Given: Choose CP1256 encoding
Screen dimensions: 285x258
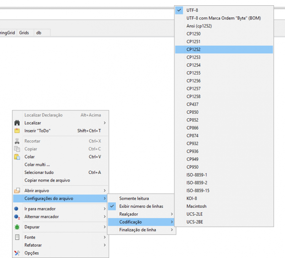Looking at the screenshot, I should tap(224, 81).
